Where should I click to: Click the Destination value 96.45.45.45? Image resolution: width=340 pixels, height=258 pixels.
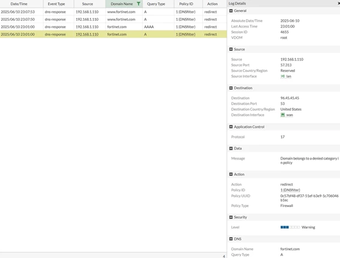pyautogui.click(x=290, y=98)
